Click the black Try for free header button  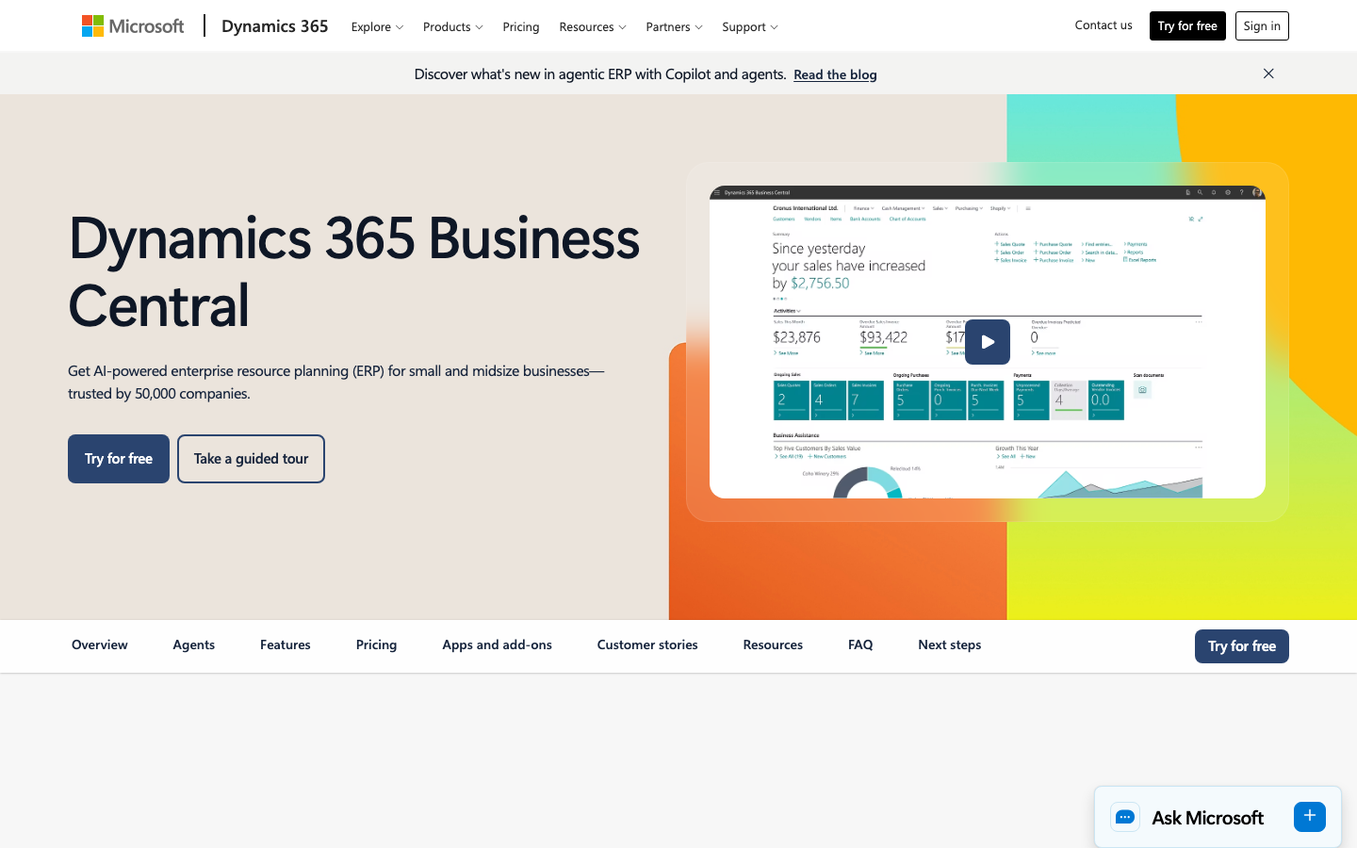pos(1187,26)
